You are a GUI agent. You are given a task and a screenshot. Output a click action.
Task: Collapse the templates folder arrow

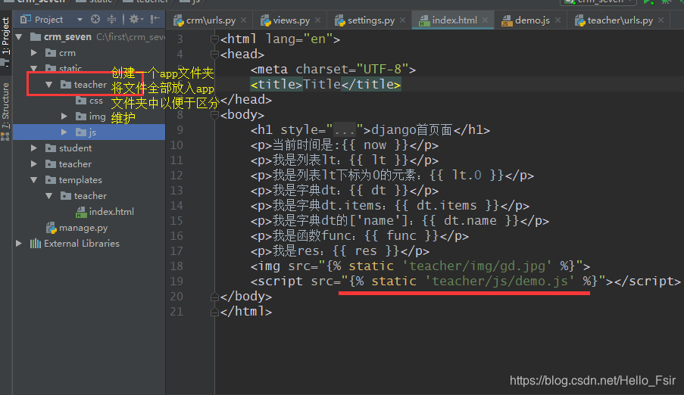point(34,179)
